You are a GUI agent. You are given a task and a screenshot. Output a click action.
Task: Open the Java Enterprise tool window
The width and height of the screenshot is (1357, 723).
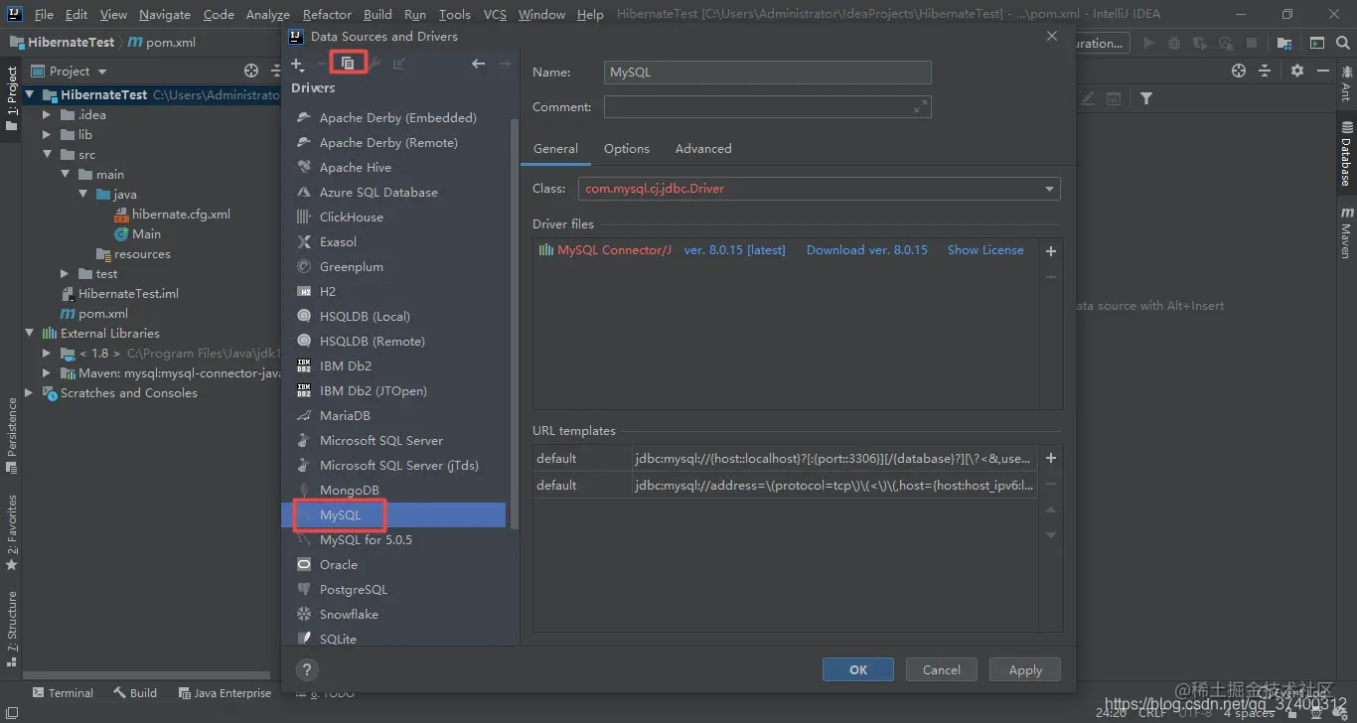tap(225, 693)
